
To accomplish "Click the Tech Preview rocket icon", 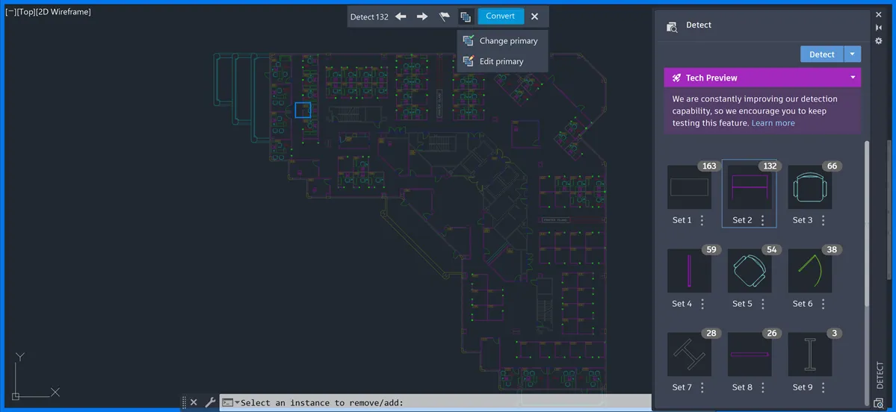I will pyautogui.click(x=676, y=78).
